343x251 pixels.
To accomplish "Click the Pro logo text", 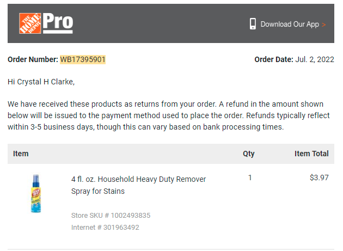I will coord(58,23).
